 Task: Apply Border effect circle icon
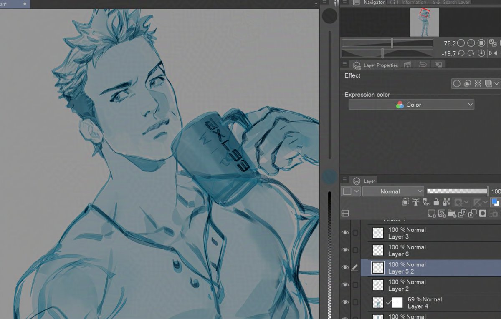point(457,84)
